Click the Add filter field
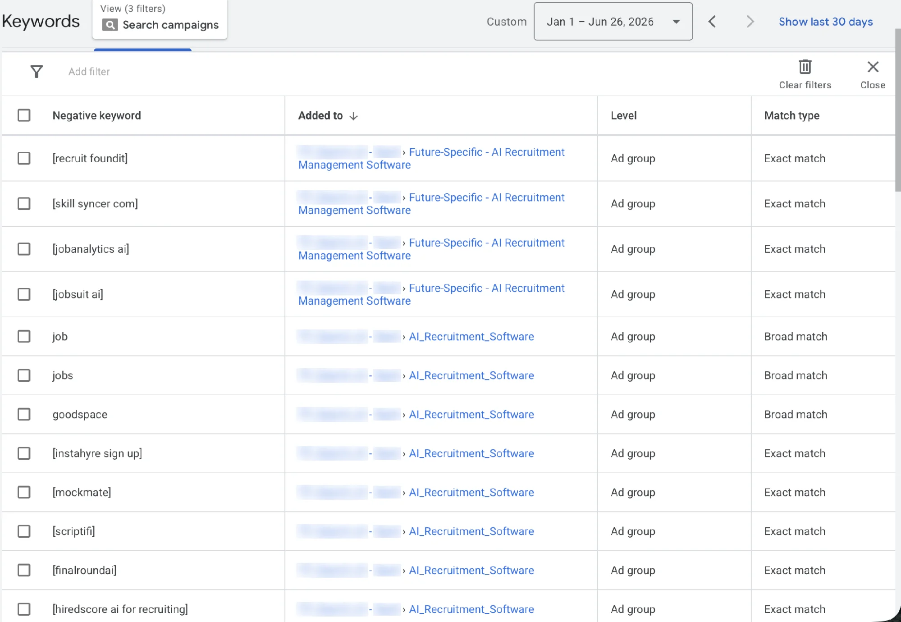The width and height of the screenshot is (901, 622). [x=89, y=72]
